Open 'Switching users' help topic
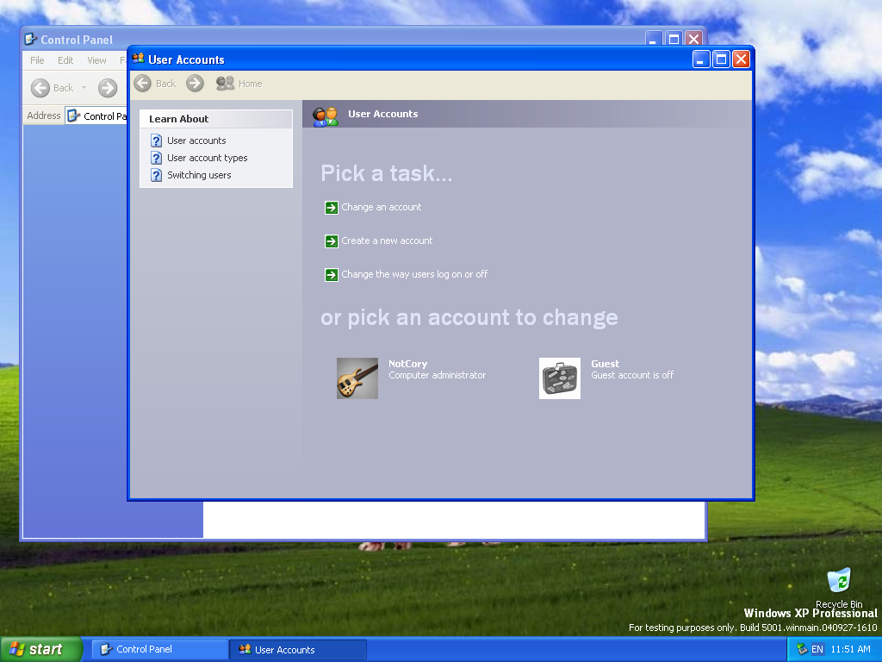This screenshot has height=662, width=882. pyautogui.click(x=199, y=175)
